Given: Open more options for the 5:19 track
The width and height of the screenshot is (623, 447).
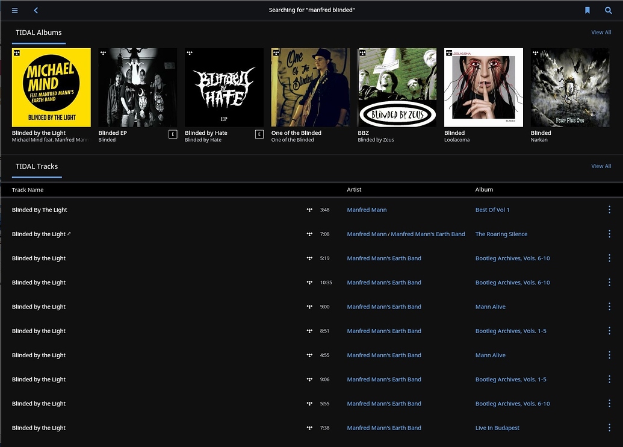Looking at the screenshot, I should click(610, 258).
